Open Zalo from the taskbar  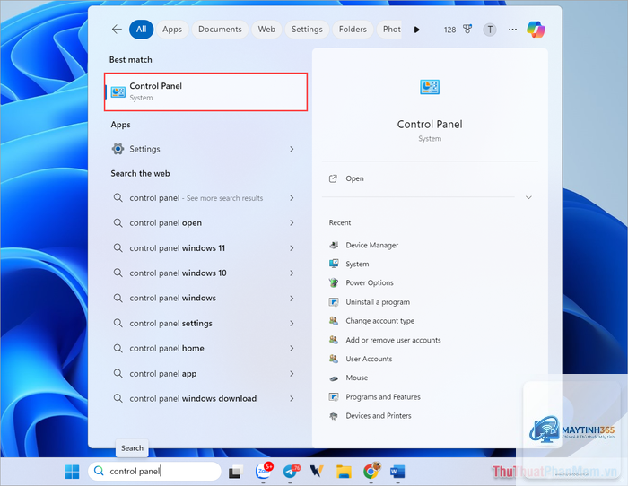click(264, 471)
